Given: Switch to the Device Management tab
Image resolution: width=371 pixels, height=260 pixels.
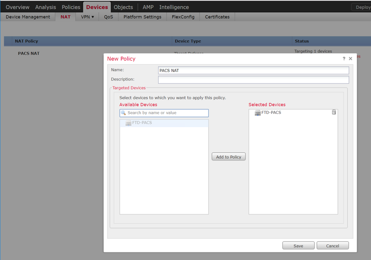Looking at the screenshot, I should pyautogui.click(x=29, y=17).
